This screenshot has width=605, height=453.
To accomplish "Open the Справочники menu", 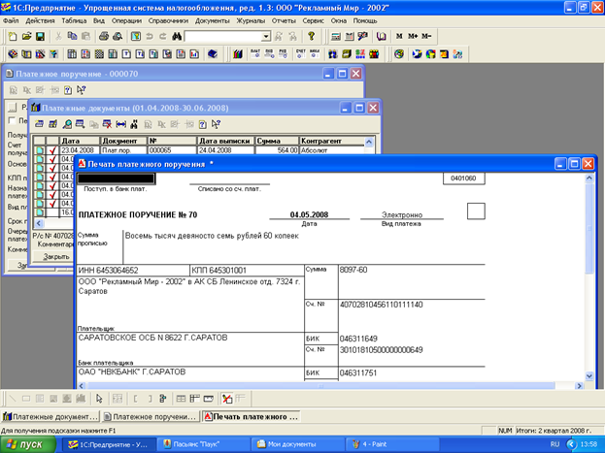I will coord(168,20).
